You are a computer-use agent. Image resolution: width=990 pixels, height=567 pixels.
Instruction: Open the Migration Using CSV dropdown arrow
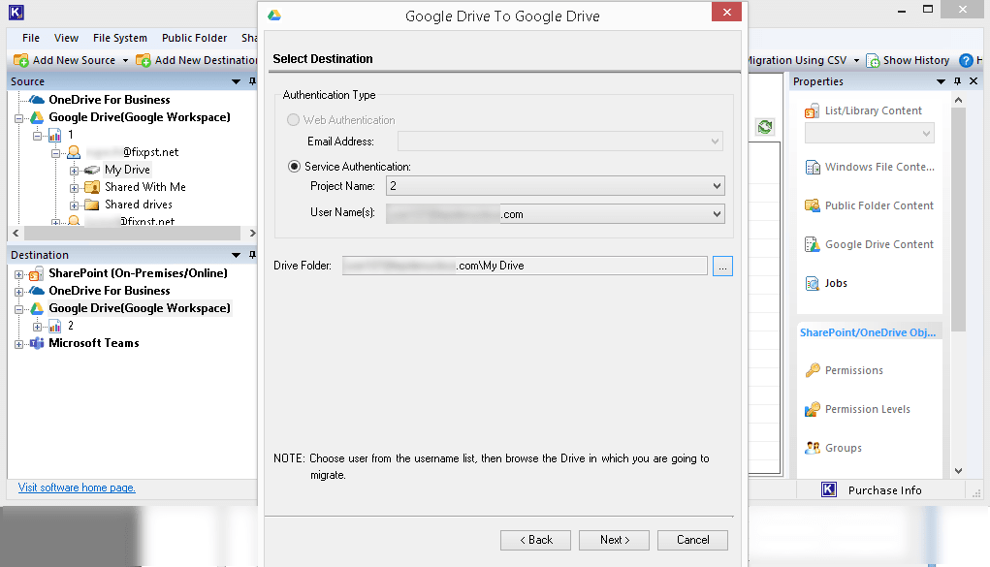point(856,61)
